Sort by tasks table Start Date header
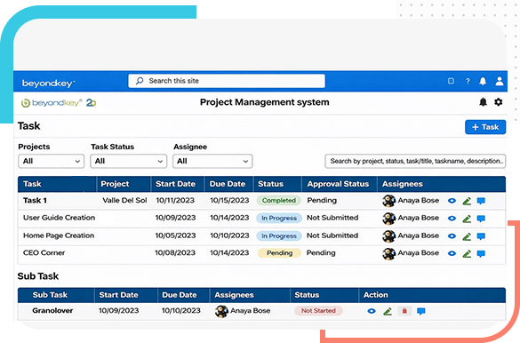This screenshot has height=343, width=520. pos(175,184)
